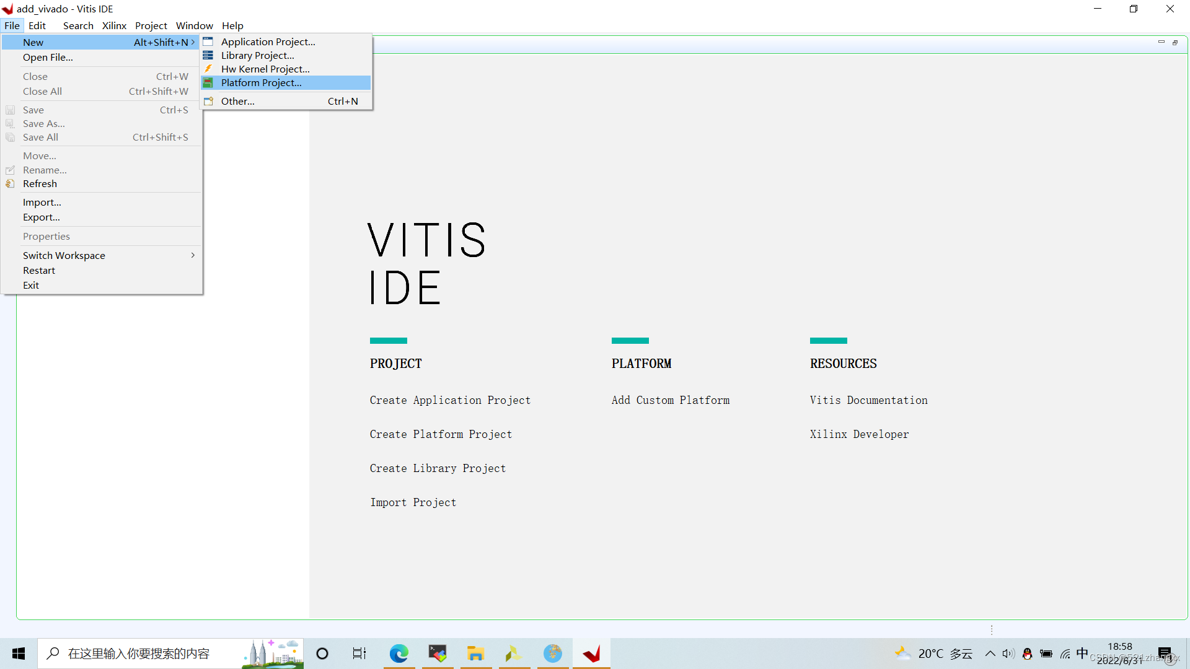Open the volume control in system tray

(1007, 654)
